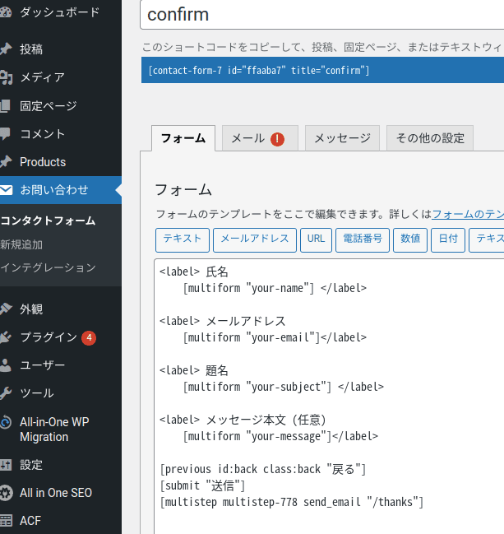
Task: Switch to the メッセージ tab
Action: tap(342, 138)
